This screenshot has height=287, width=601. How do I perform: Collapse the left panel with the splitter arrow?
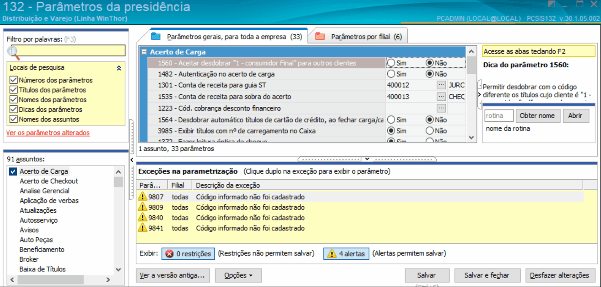tap(132, 160)
